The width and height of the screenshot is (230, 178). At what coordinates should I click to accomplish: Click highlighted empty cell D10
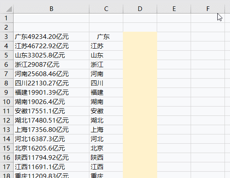[140, 102]
